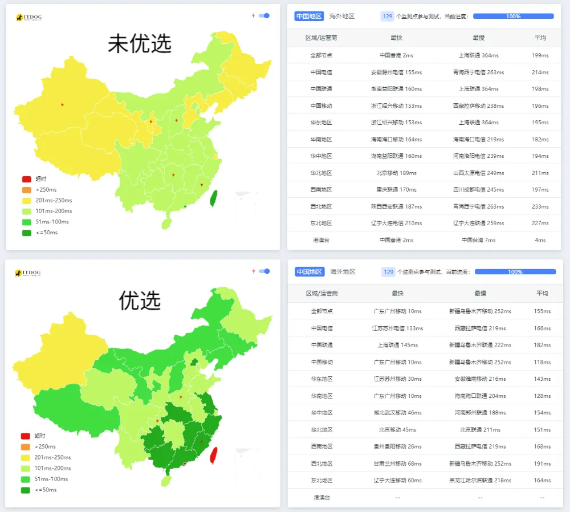Switch to the 海外地区 tab in the top table
The width and height of the screenshot is (570, 512).
coord(342,17)
